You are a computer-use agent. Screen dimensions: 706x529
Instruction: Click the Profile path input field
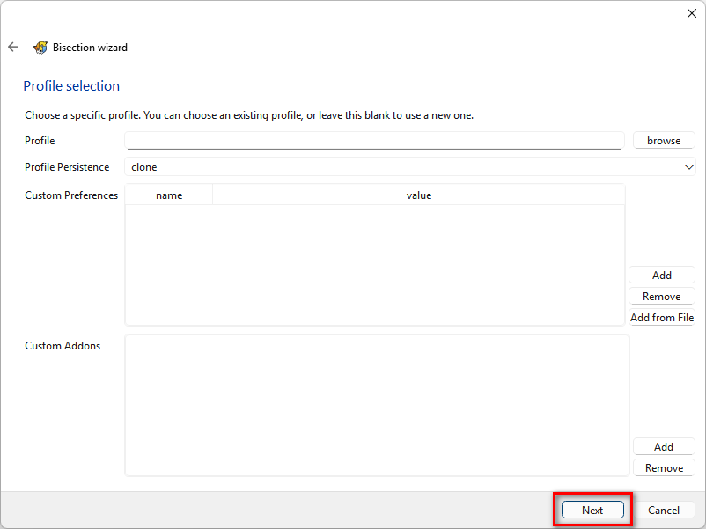[x=373, y=141]
